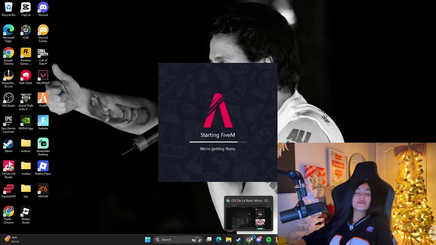Open Spotify from the taskbar
This screenshot has height=245, width=436.
(268, 240)
